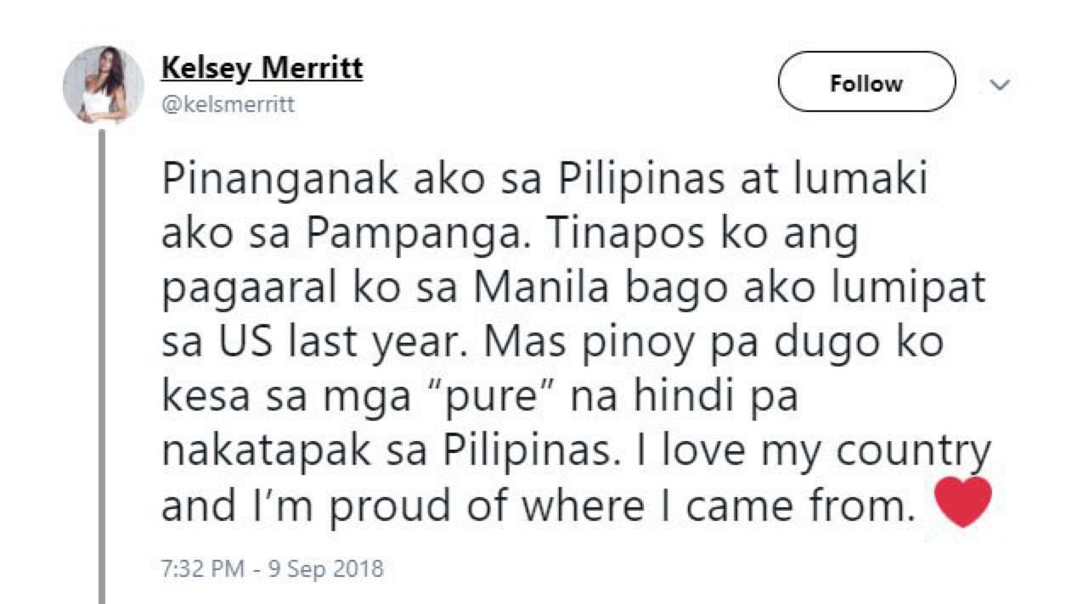Open the Kelsey Merritt display name link
The height and width of the screenshot is (604, 1077).
click(262, 68)
